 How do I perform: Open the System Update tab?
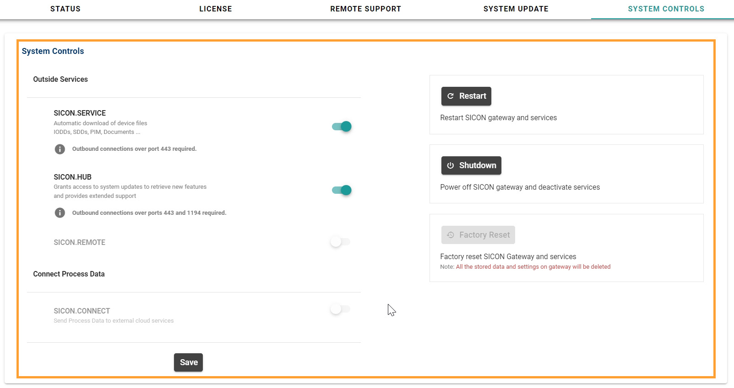click(x=516, y=9)
